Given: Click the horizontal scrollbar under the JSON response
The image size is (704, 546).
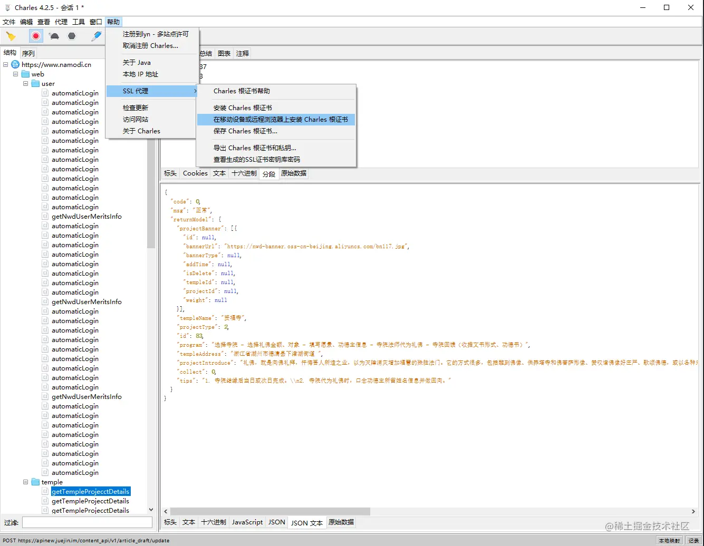Looking at the screenshot, I should pyautogui.click(x=270, y=511).
